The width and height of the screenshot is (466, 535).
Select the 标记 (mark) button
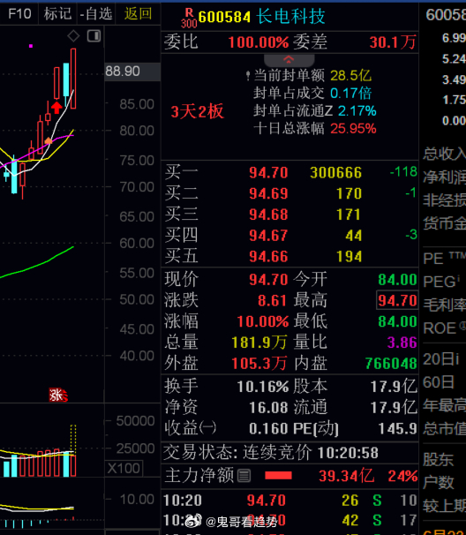(57, 13)
